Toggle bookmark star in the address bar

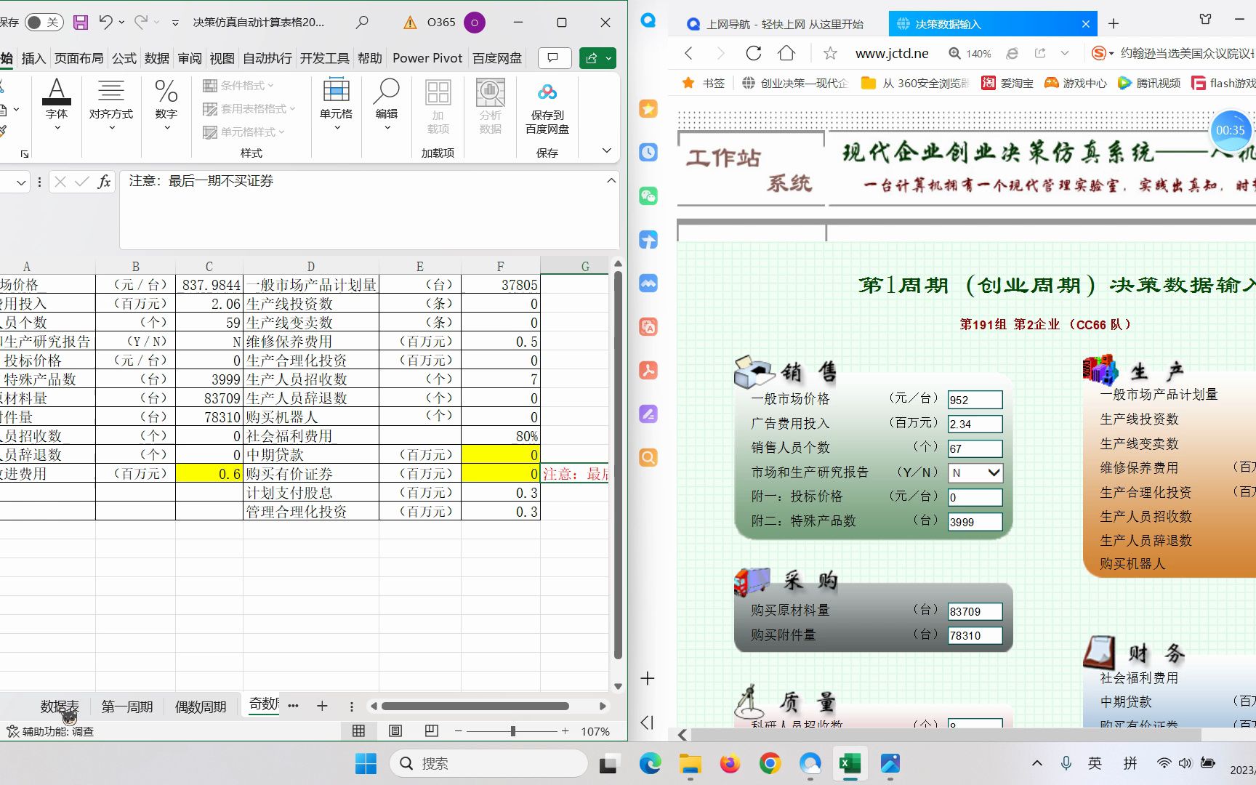coord(829,53)
